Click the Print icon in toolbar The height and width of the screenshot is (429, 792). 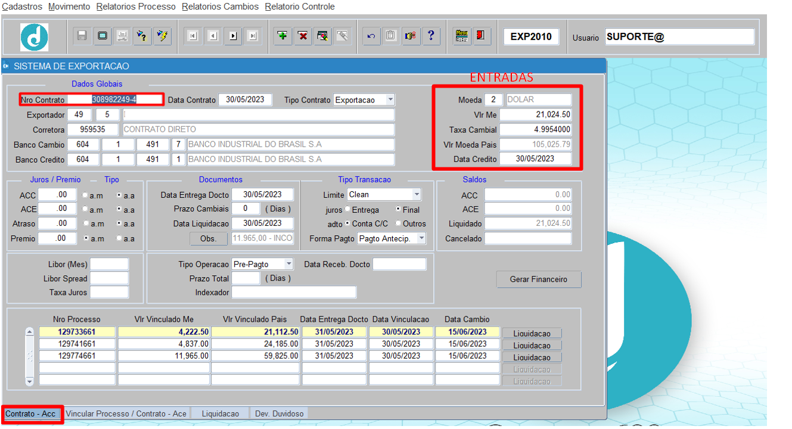pos(122,36)
